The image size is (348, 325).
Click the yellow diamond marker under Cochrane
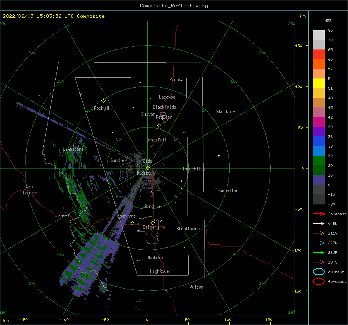133,223
